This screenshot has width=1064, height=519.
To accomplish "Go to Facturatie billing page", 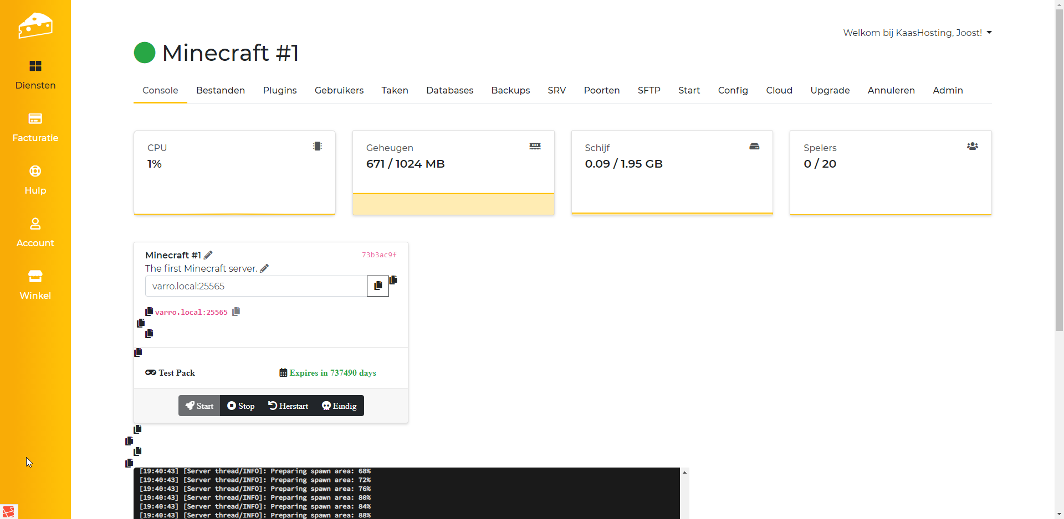I will 35,127.
